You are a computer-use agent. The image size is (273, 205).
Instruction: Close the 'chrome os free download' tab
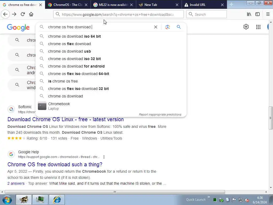pos(41,5)
